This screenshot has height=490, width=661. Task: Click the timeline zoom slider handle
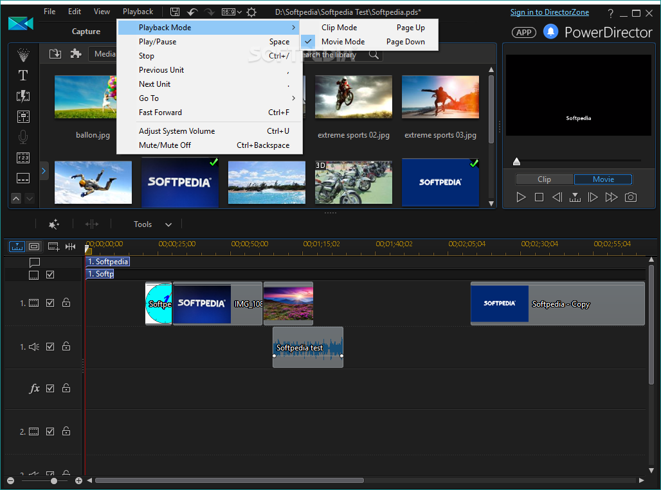[53, 481]
